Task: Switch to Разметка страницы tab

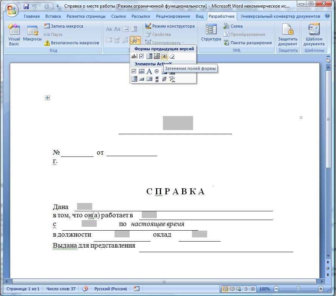Action: pos(86,16)
